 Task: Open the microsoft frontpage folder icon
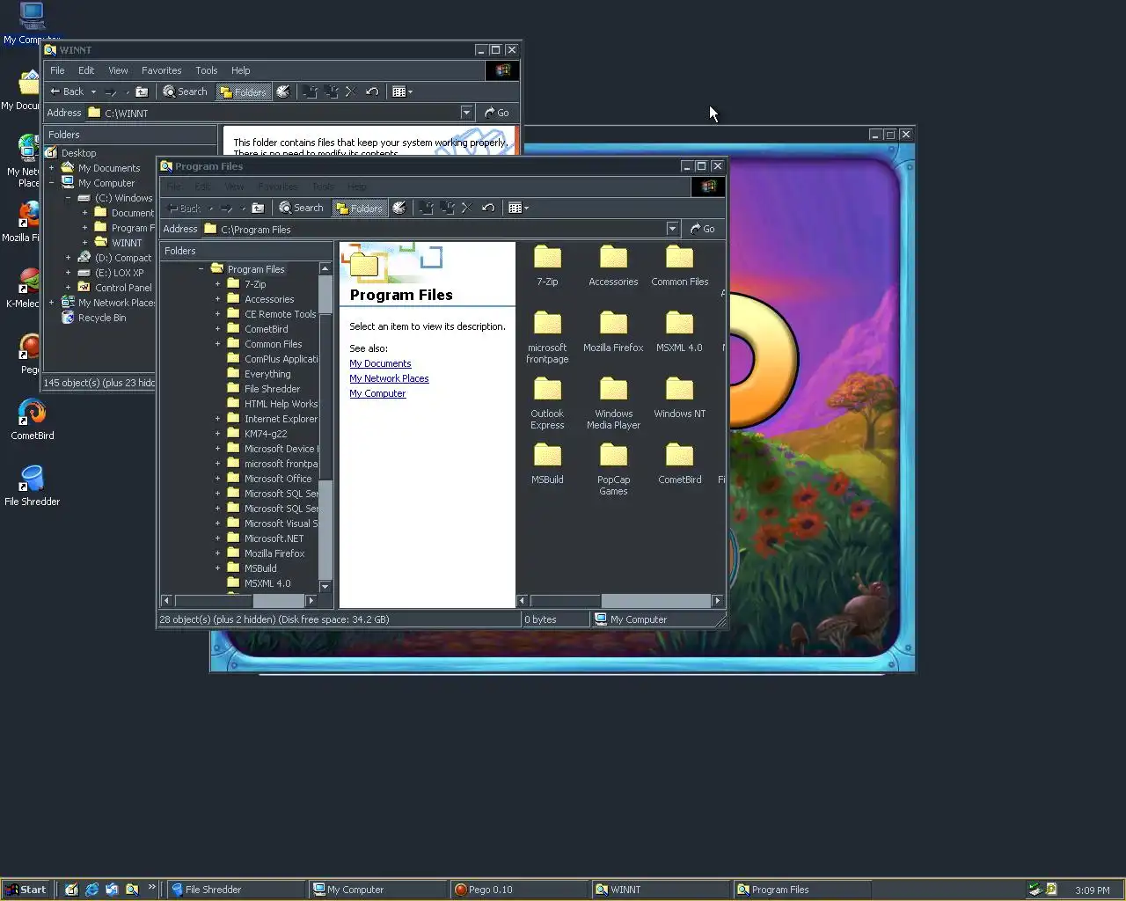pyautogui.click(x=547, y=323)
